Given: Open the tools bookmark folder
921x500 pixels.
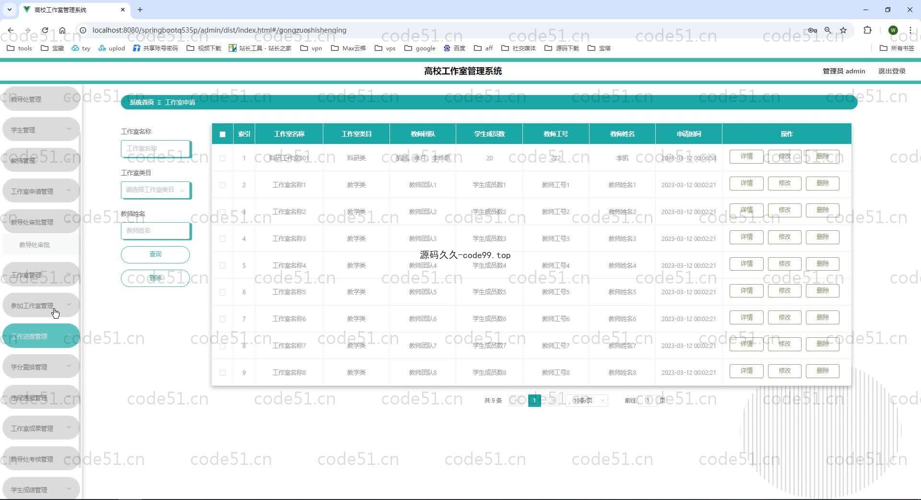Looking at the screenshot, I should [x=20, y=48].
